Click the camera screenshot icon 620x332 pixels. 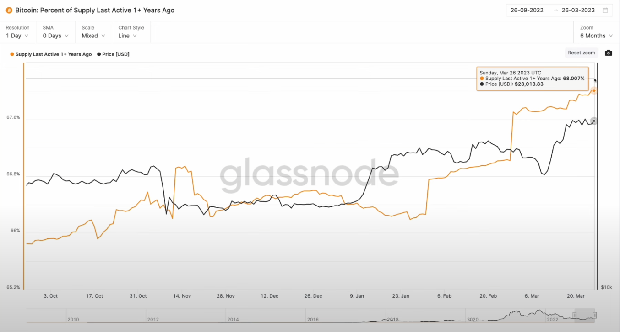point(608,53)
